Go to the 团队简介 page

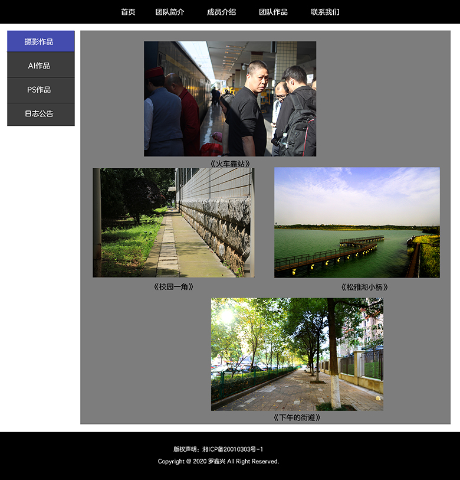coord(170,12)
